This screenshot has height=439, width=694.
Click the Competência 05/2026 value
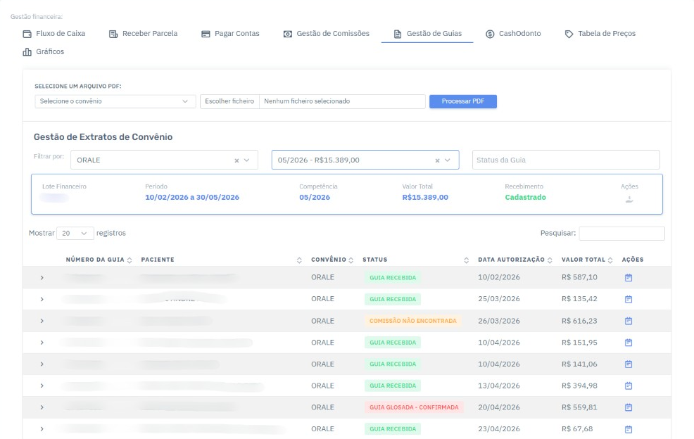[x=315, y=198]
